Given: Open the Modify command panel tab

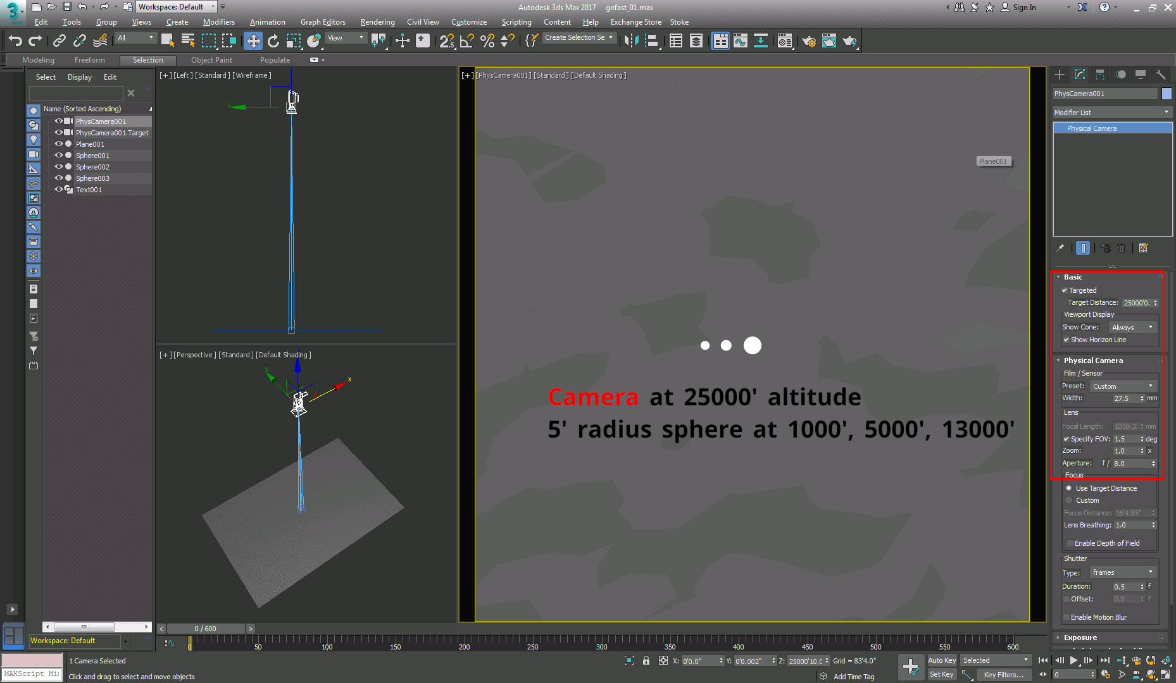Looking at the screenshot, I should tap(1080, 75).
